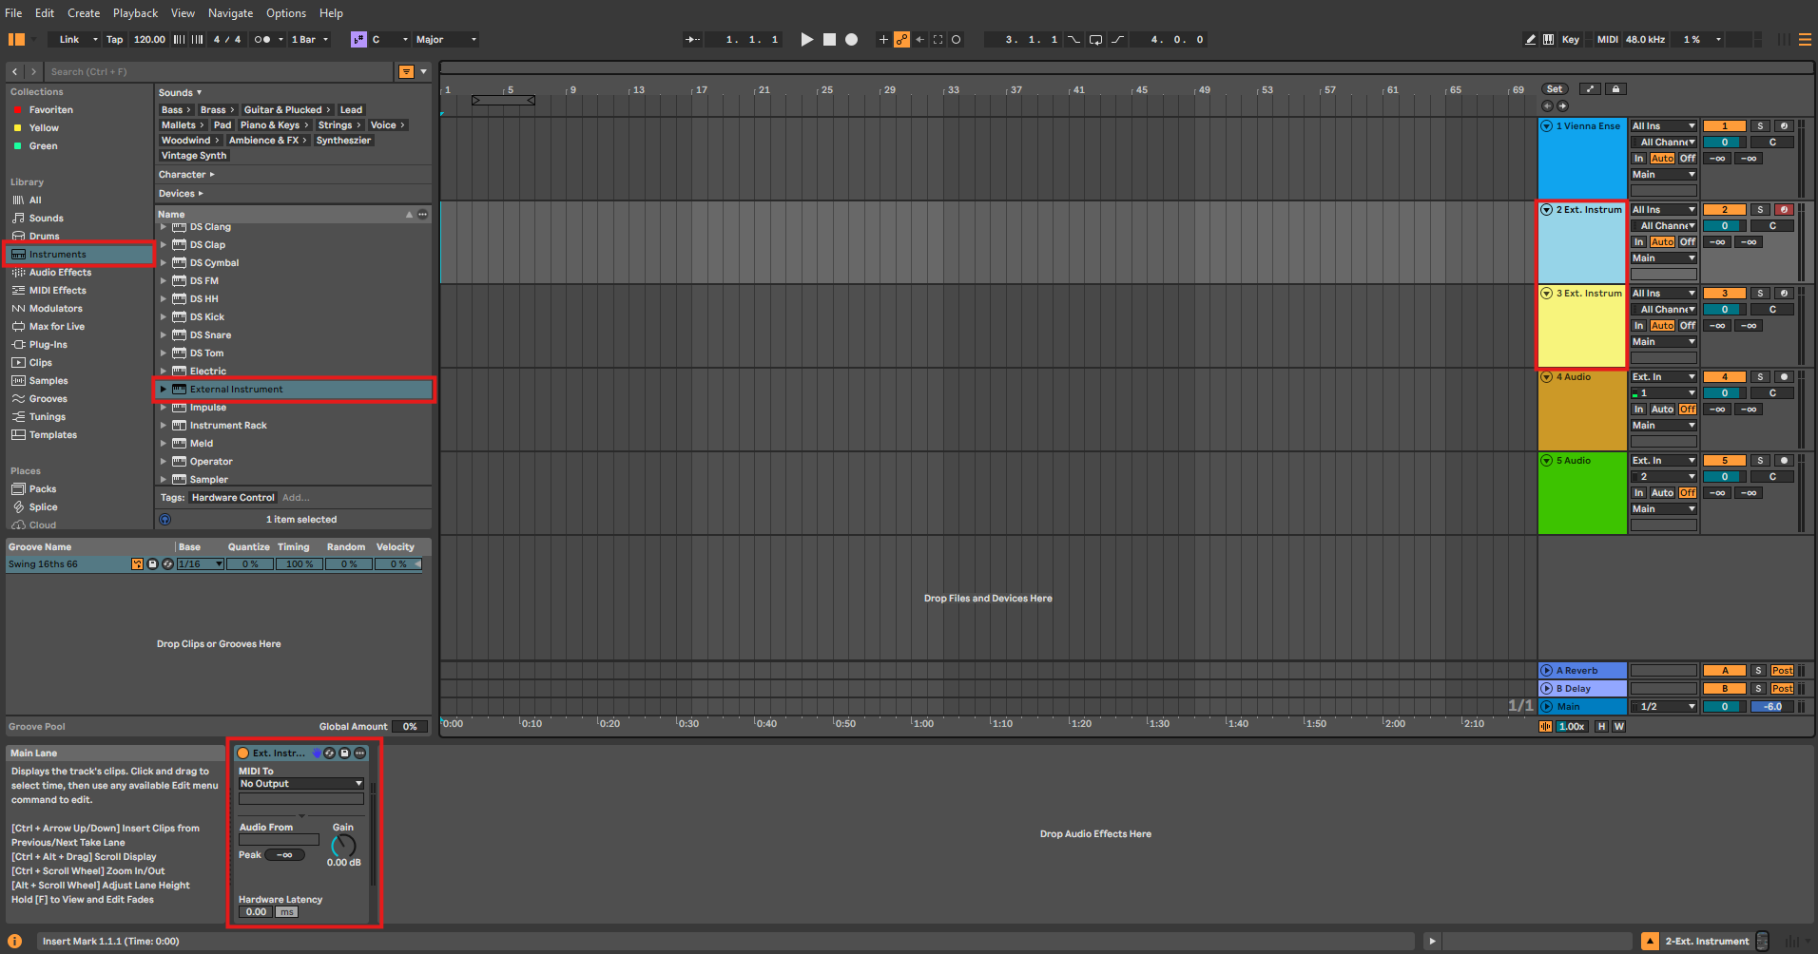
Task: Open track 4 Audio Ext. In dropdown
Action: pos(1664,377)
